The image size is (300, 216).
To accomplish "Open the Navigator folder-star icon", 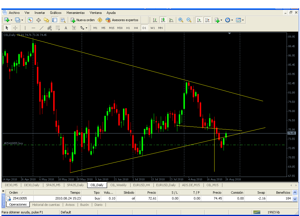I will point(47,20).
